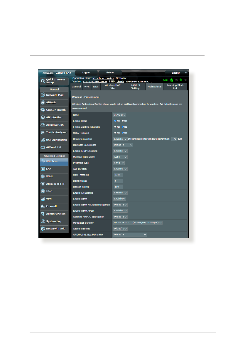Open Traffic Analyzer sidebar icon

click(x=43, y=133)
